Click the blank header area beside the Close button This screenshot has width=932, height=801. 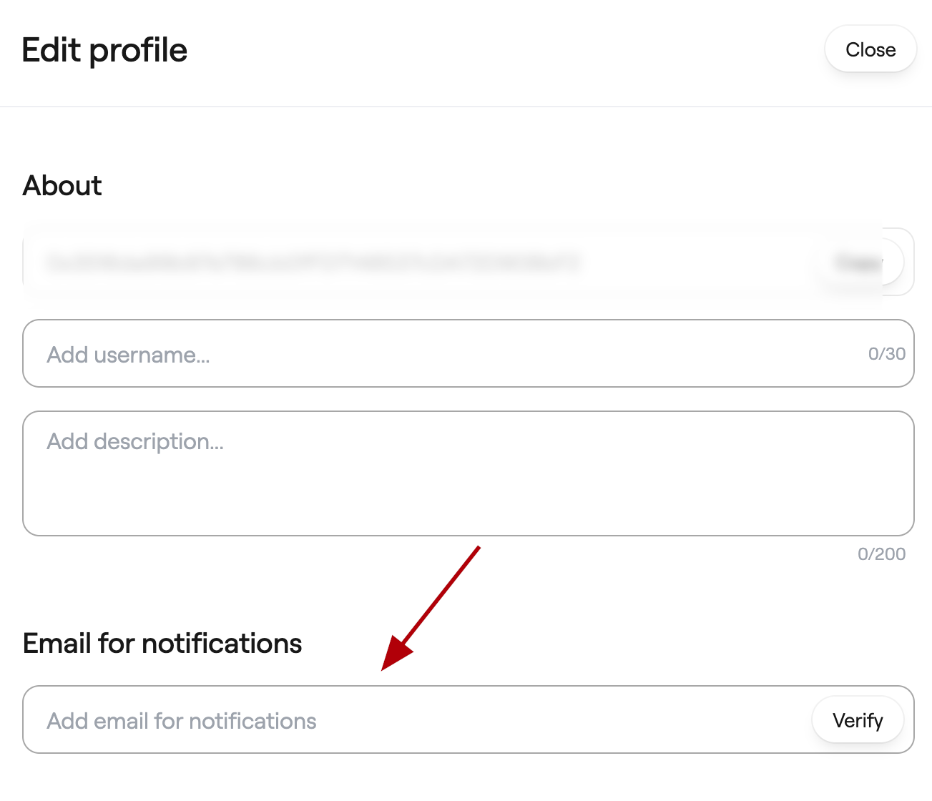click(501, 50)
